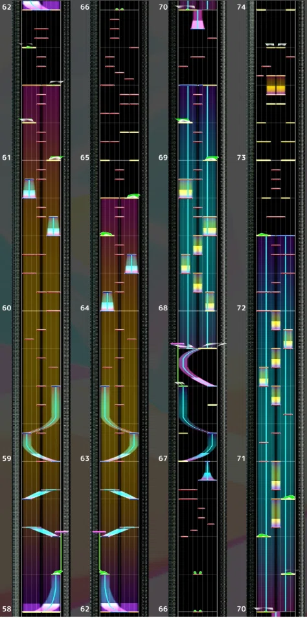
Task: Click the large pink curved slide above measure 67
Action: pyautogui.click(x=198, y=367)
